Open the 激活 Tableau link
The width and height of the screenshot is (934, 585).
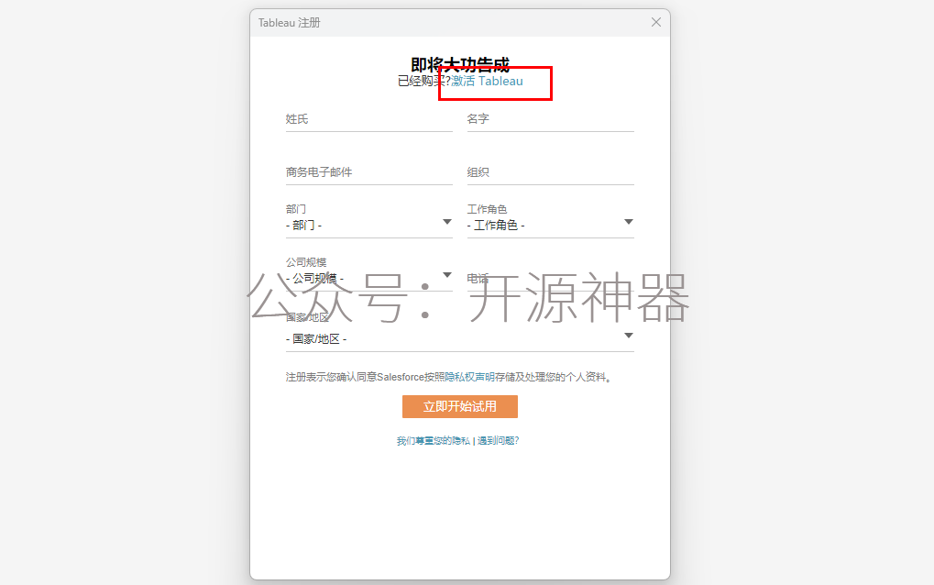click(x=488, y=81)
